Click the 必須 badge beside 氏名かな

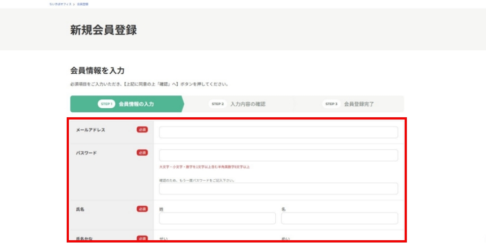142,238
